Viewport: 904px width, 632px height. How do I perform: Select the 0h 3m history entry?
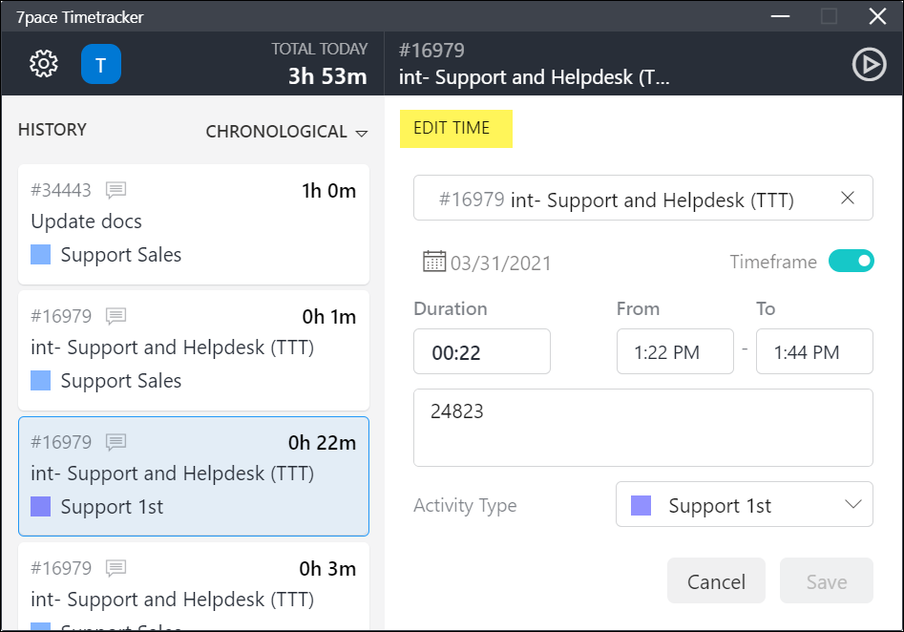pos(194,586)
